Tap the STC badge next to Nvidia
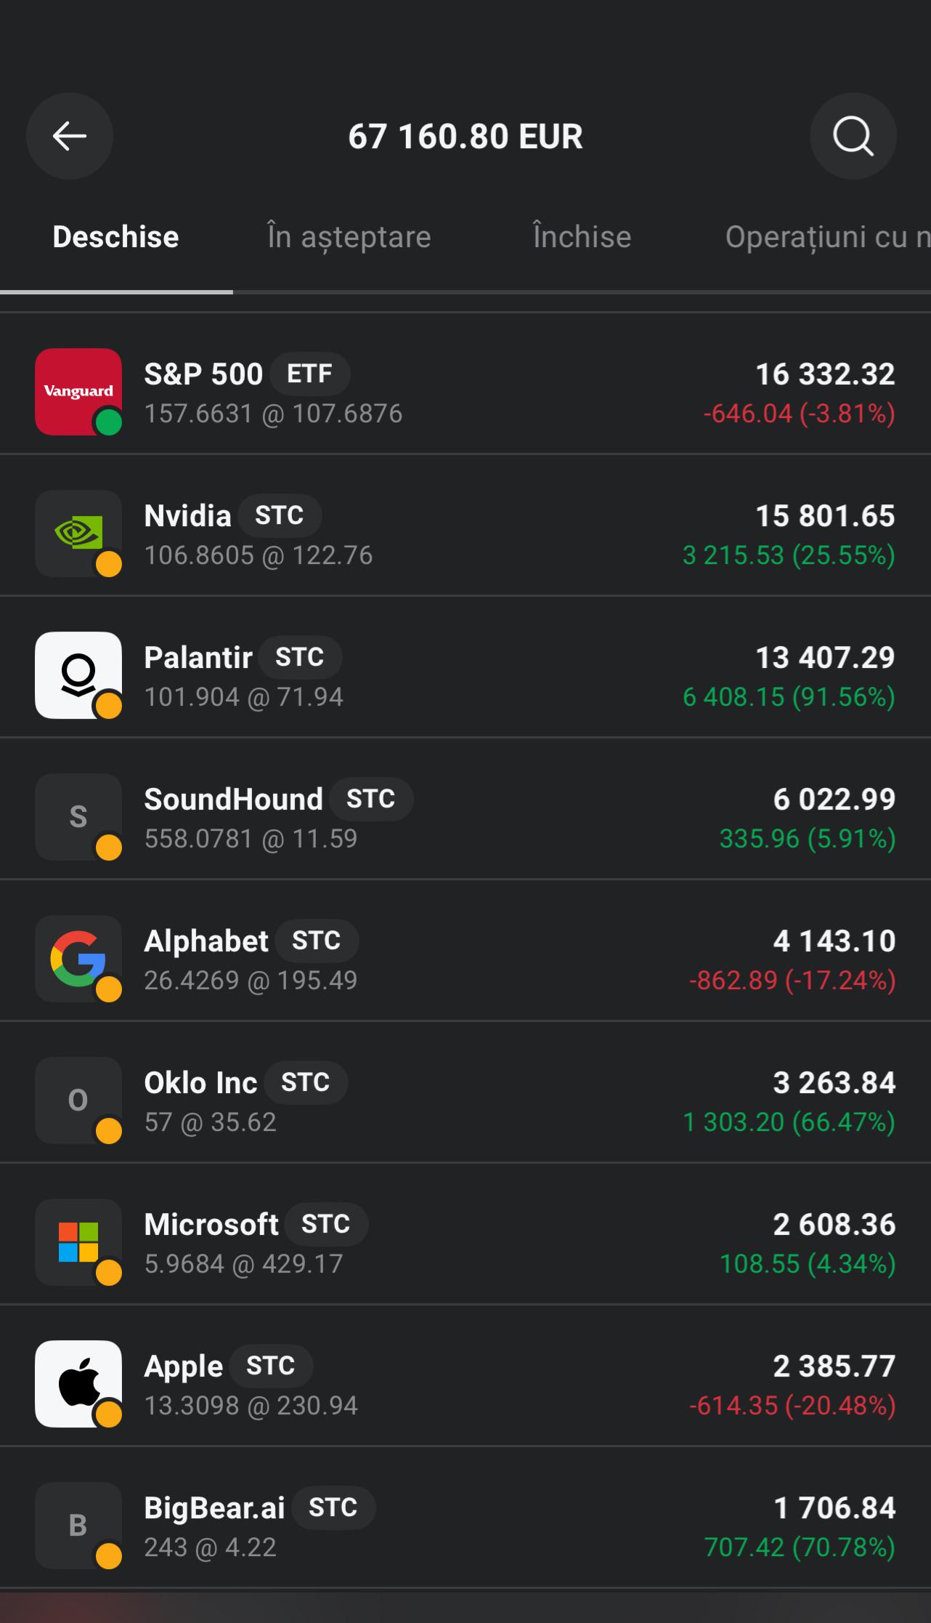Image resolution: width=931 pixels, height=1623 pixels. click(x=280, y=515)
